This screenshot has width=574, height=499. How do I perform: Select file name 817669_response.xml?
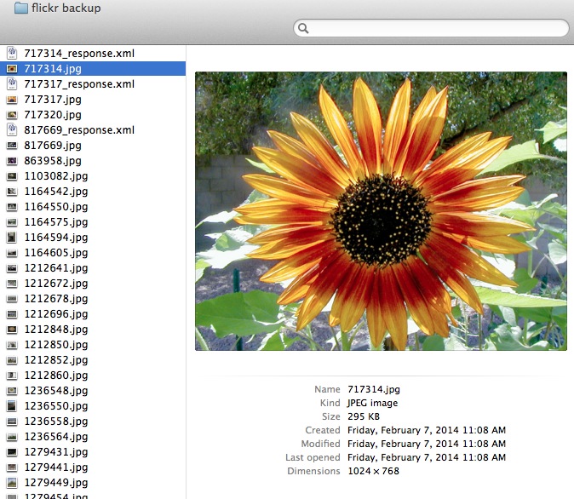(79, 130)
